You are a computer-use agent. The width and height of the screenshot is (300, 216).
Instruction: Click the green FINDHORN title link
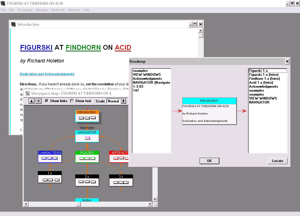coord(83,47)
